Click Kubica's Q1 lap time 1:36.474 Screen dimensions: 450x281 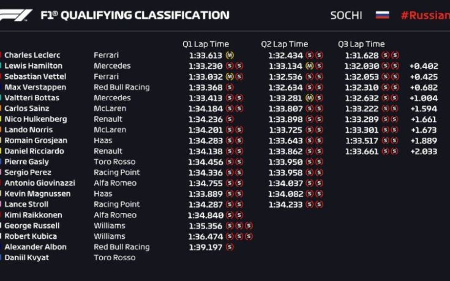click(206, 236)
